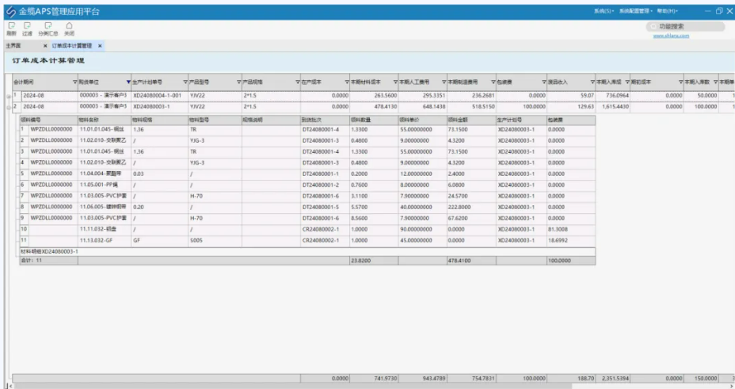735x389 pixels.
Task: Click detail total amount 478.4100
Action: [x=471, y=261]
